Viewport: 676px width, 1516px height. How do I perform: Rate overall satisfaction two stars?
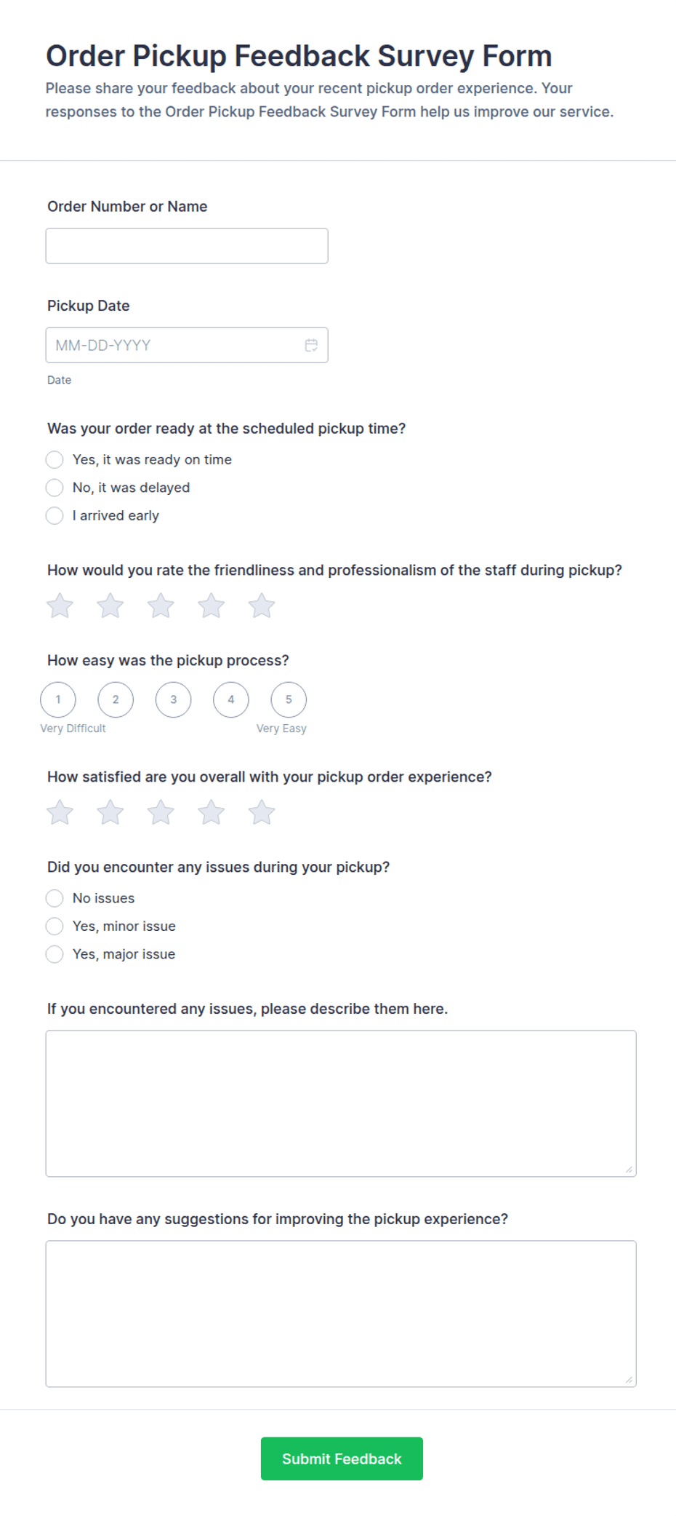[x=110, y=812]
